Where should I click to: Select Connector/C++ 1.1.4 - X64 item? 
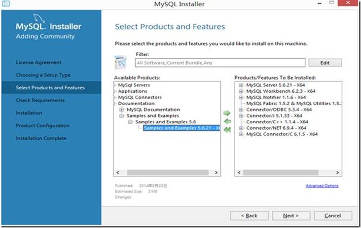(x=277, y=122)
